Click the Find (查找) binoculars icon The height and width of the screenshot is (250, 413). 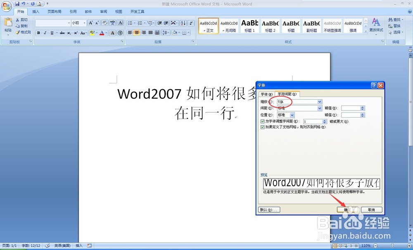(390, 20)
